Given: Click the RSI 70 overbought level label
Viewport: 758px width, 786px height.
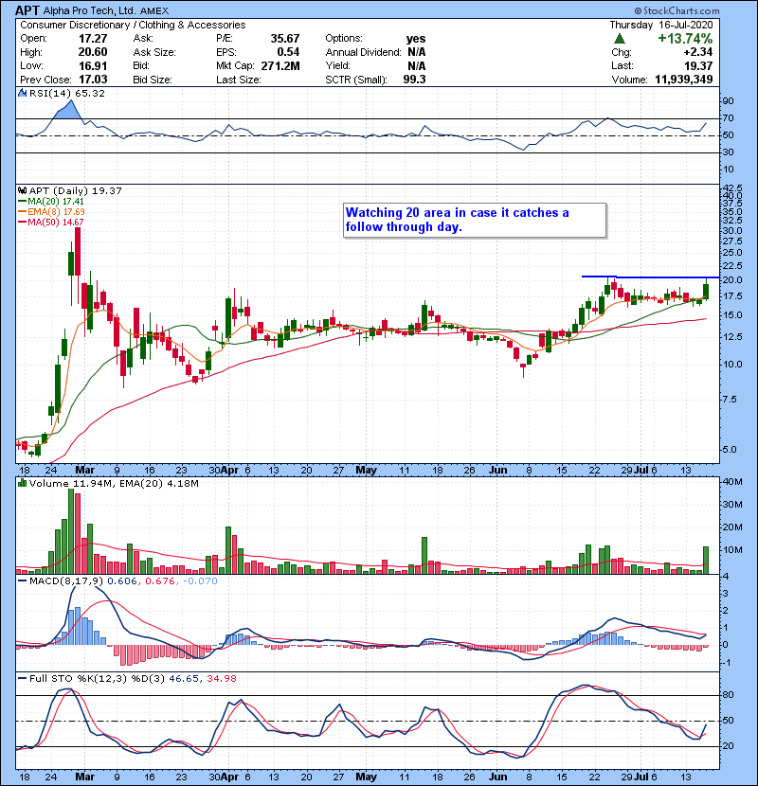Looking at the screenshot, I should [x=728, y=118].
